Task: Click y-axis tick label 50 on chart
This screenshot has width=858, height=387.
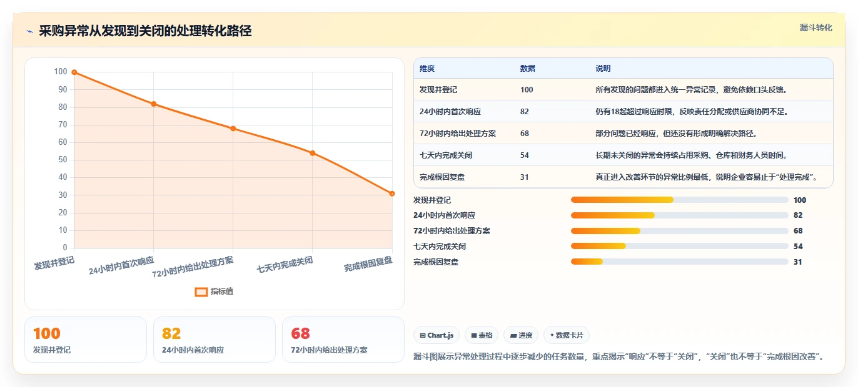Action: click(x=62, y=160)
